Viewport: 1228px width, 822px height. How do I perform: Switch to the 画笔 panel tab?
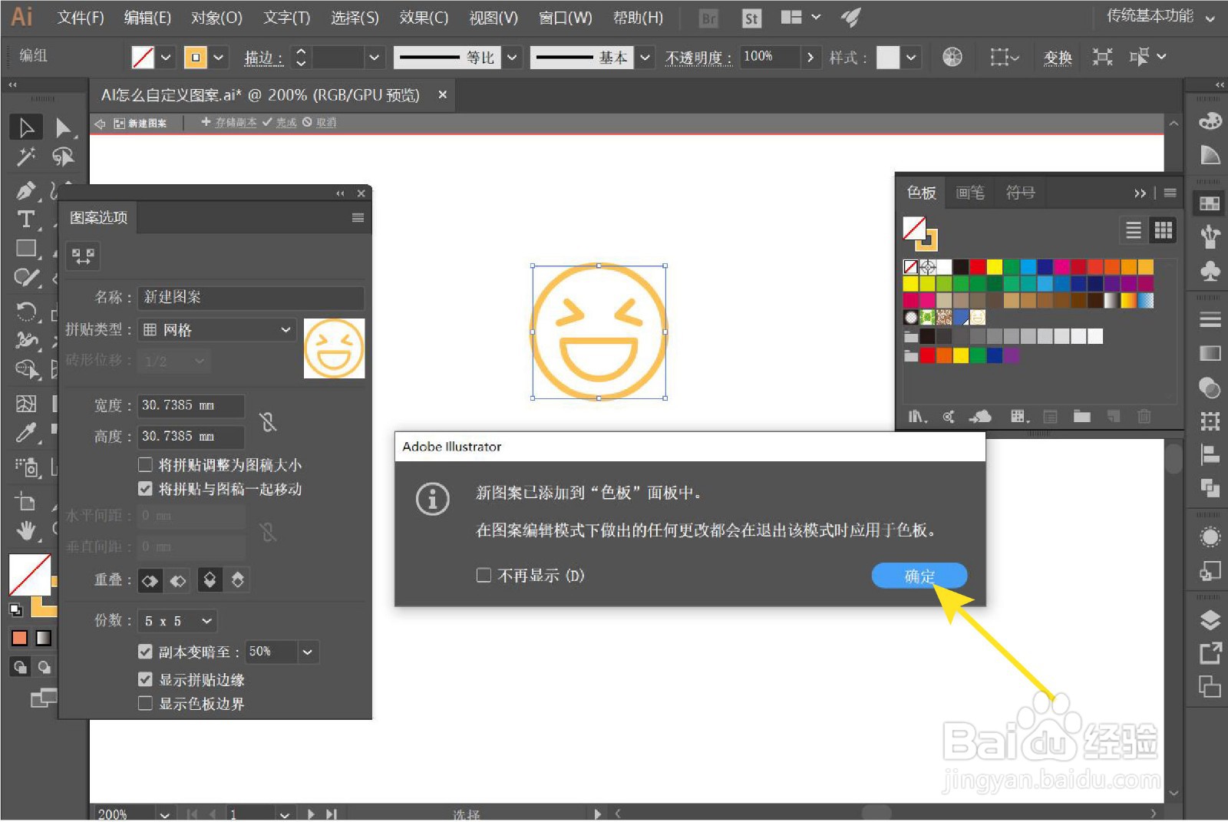(969, 193)
